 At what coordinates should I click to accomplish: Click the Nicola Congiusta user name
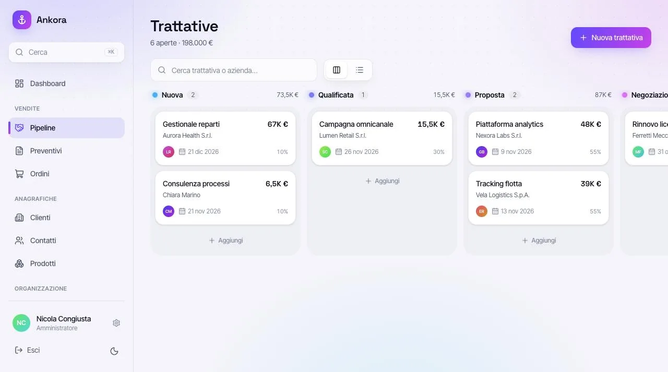(x=64, y=319)
